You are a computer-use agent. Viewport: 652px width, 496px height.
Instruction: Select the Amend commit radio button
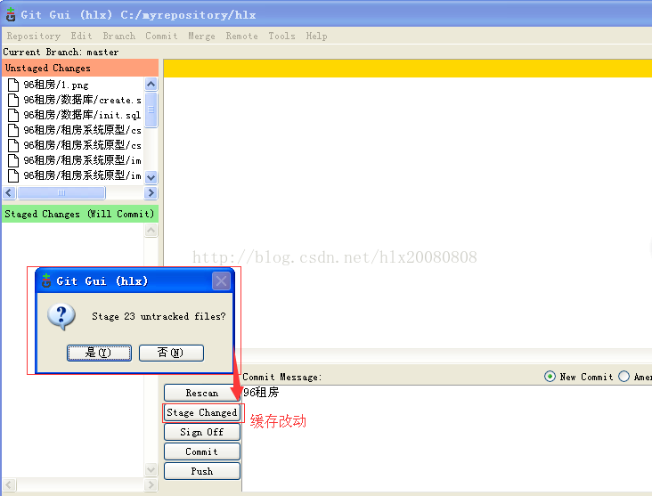pos(623,377)
